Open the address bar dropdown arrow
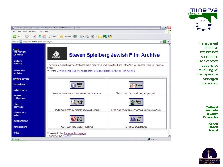Screen dimensions: 223x167 (161, 41)
